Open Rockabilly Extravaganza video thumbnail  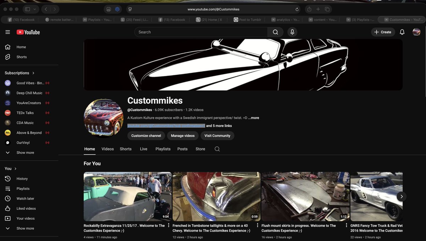tap(127, 197)
